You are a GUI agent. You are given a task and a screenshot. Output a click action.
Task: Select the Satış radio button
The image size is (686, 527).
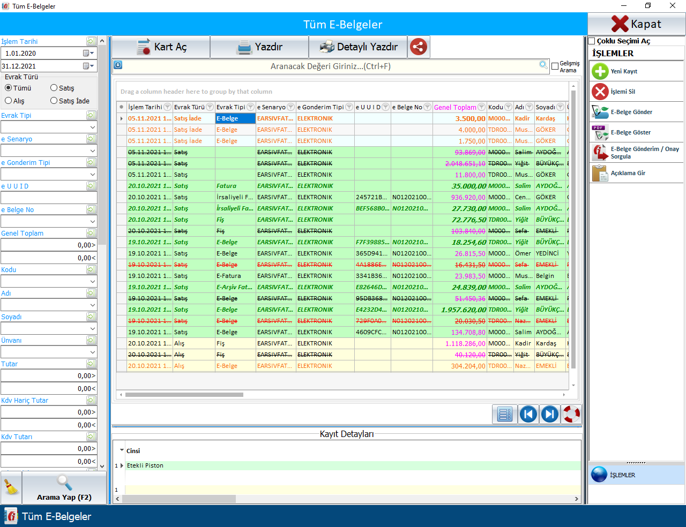[x=54, y=88]
